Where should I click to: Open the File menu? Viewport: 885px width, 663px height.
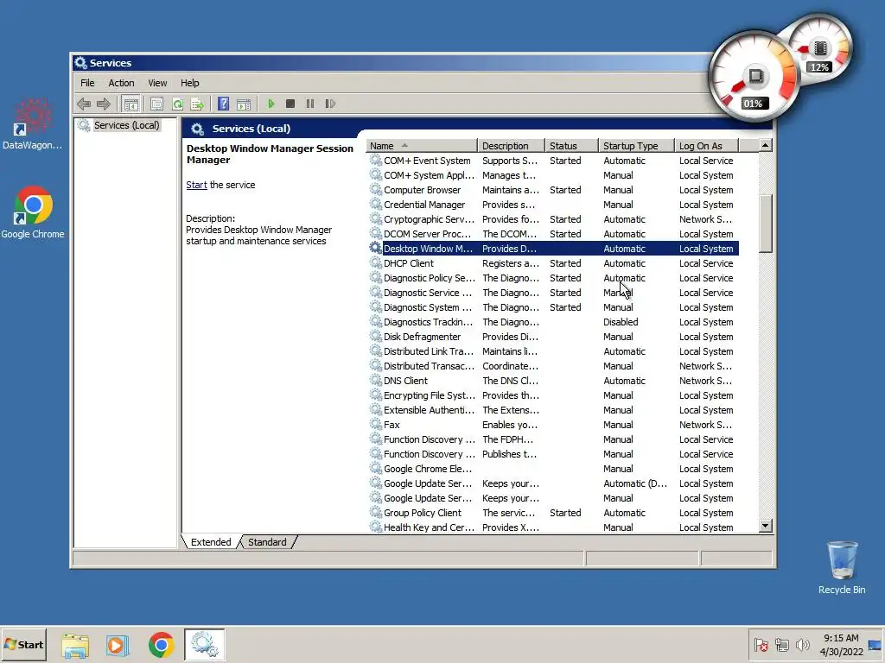[87, 83]
